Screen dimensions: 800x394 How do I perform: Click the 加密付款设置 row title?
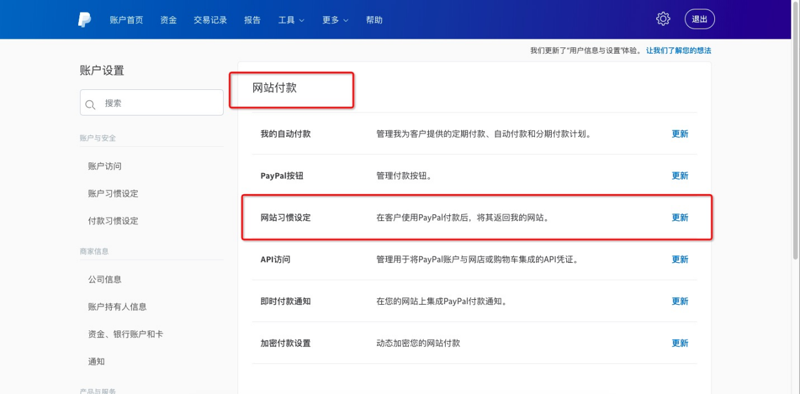tap(286, 343)
